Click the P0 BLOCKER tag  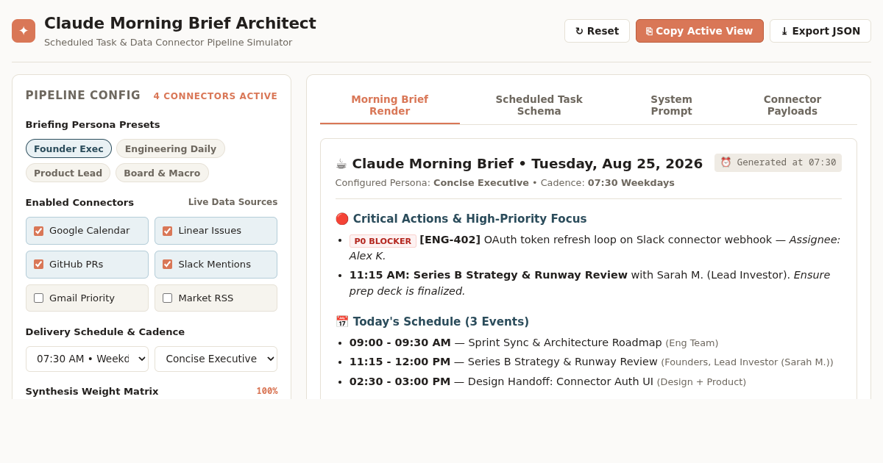pos(383,241)
